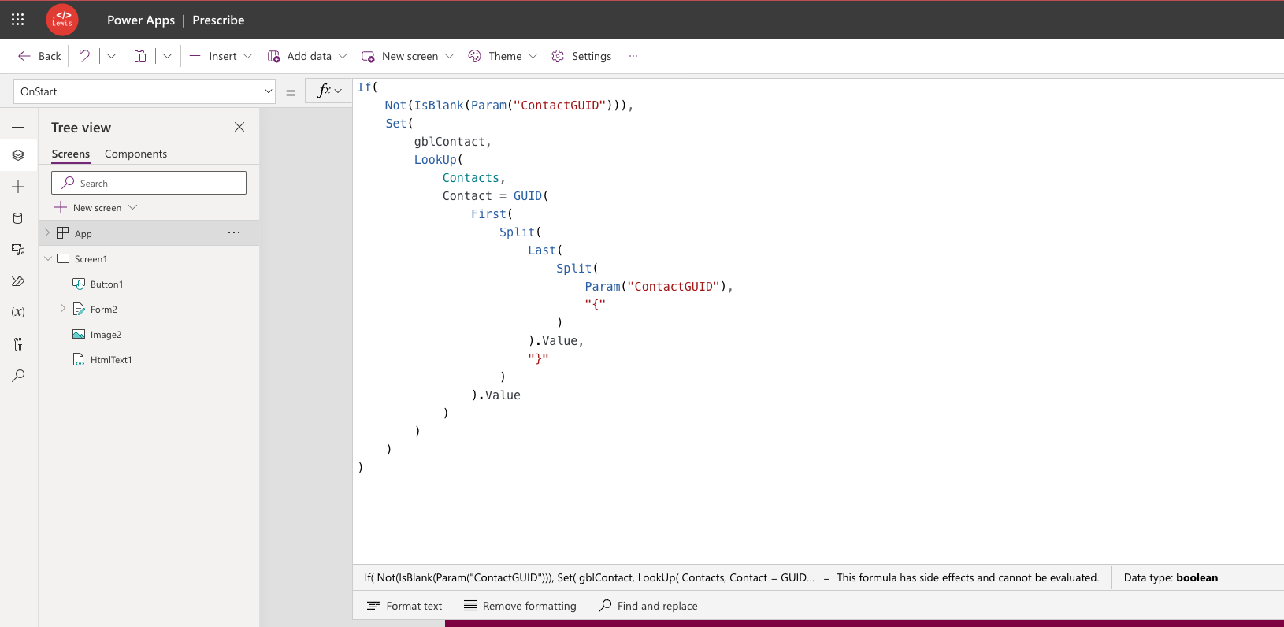This screenshot has width=1284, height=627.
Task: Open Advanced tools icon in sidebar
Action: [x=18, y=344]
